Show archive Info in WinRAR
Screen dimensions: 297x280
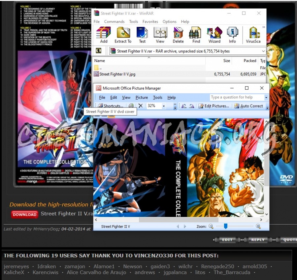232,35
